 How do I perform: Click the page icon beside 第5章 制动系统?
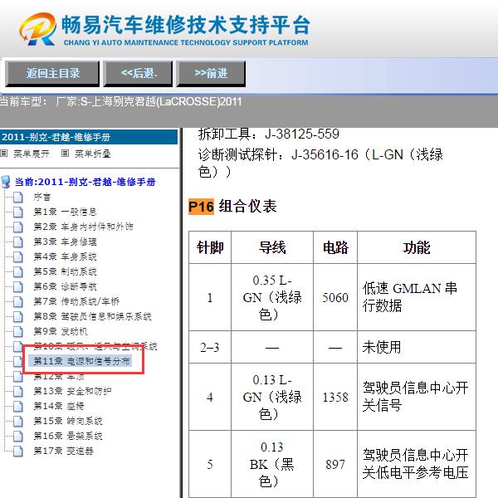[x=18, y=271]
